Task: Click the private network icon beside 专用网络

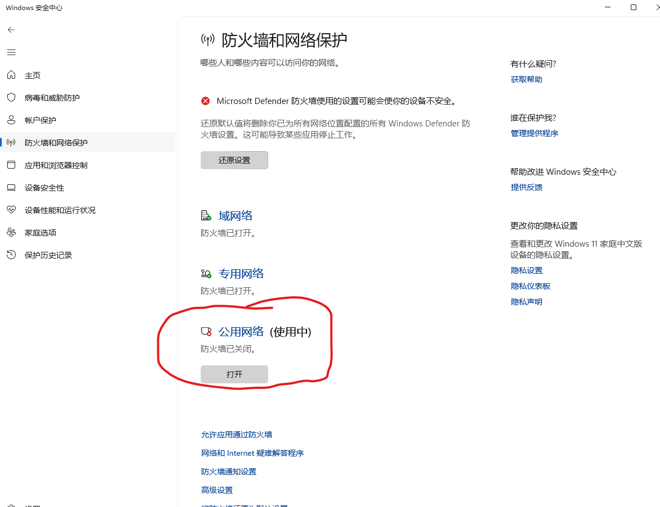Action: click(206, 274)
